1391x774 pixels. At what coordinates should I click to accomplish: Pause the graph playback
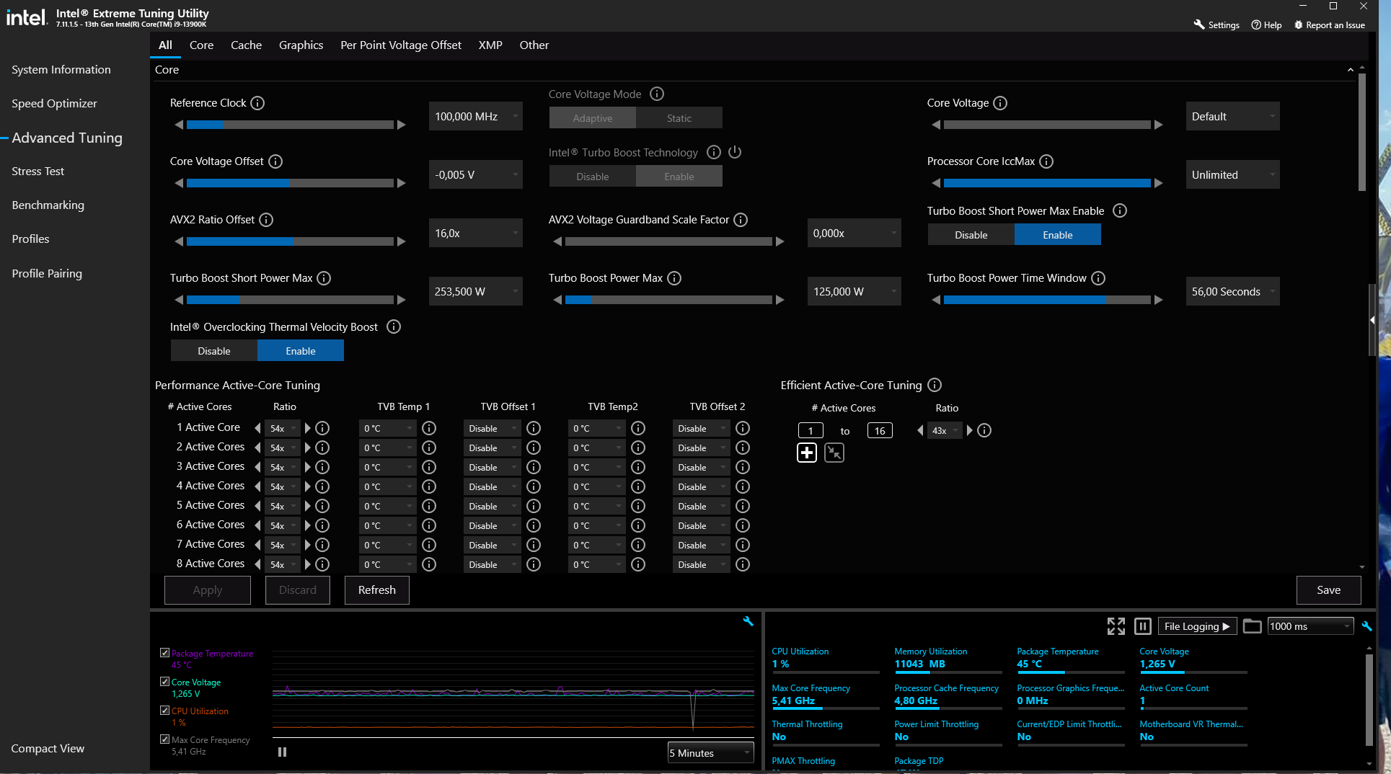pos(282,752)
